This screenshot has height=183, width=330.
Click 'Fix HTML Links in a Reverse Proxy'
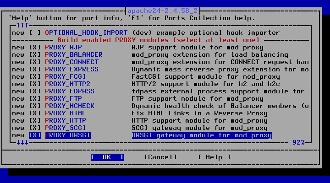point(200,113)
